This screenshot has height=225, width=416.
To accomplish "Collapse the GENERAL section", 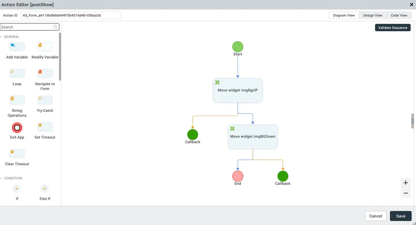I will tap(2, 37).
